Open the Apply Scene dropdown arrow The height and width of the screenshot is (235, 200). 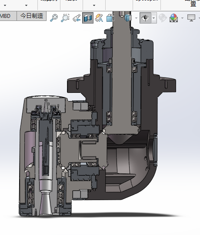click(182, 18)
